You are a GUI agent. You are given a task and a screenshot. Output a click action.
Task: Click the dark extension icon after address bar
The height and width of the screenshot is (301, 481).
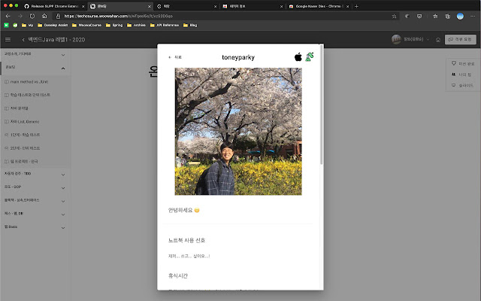(x=407, y=17)
